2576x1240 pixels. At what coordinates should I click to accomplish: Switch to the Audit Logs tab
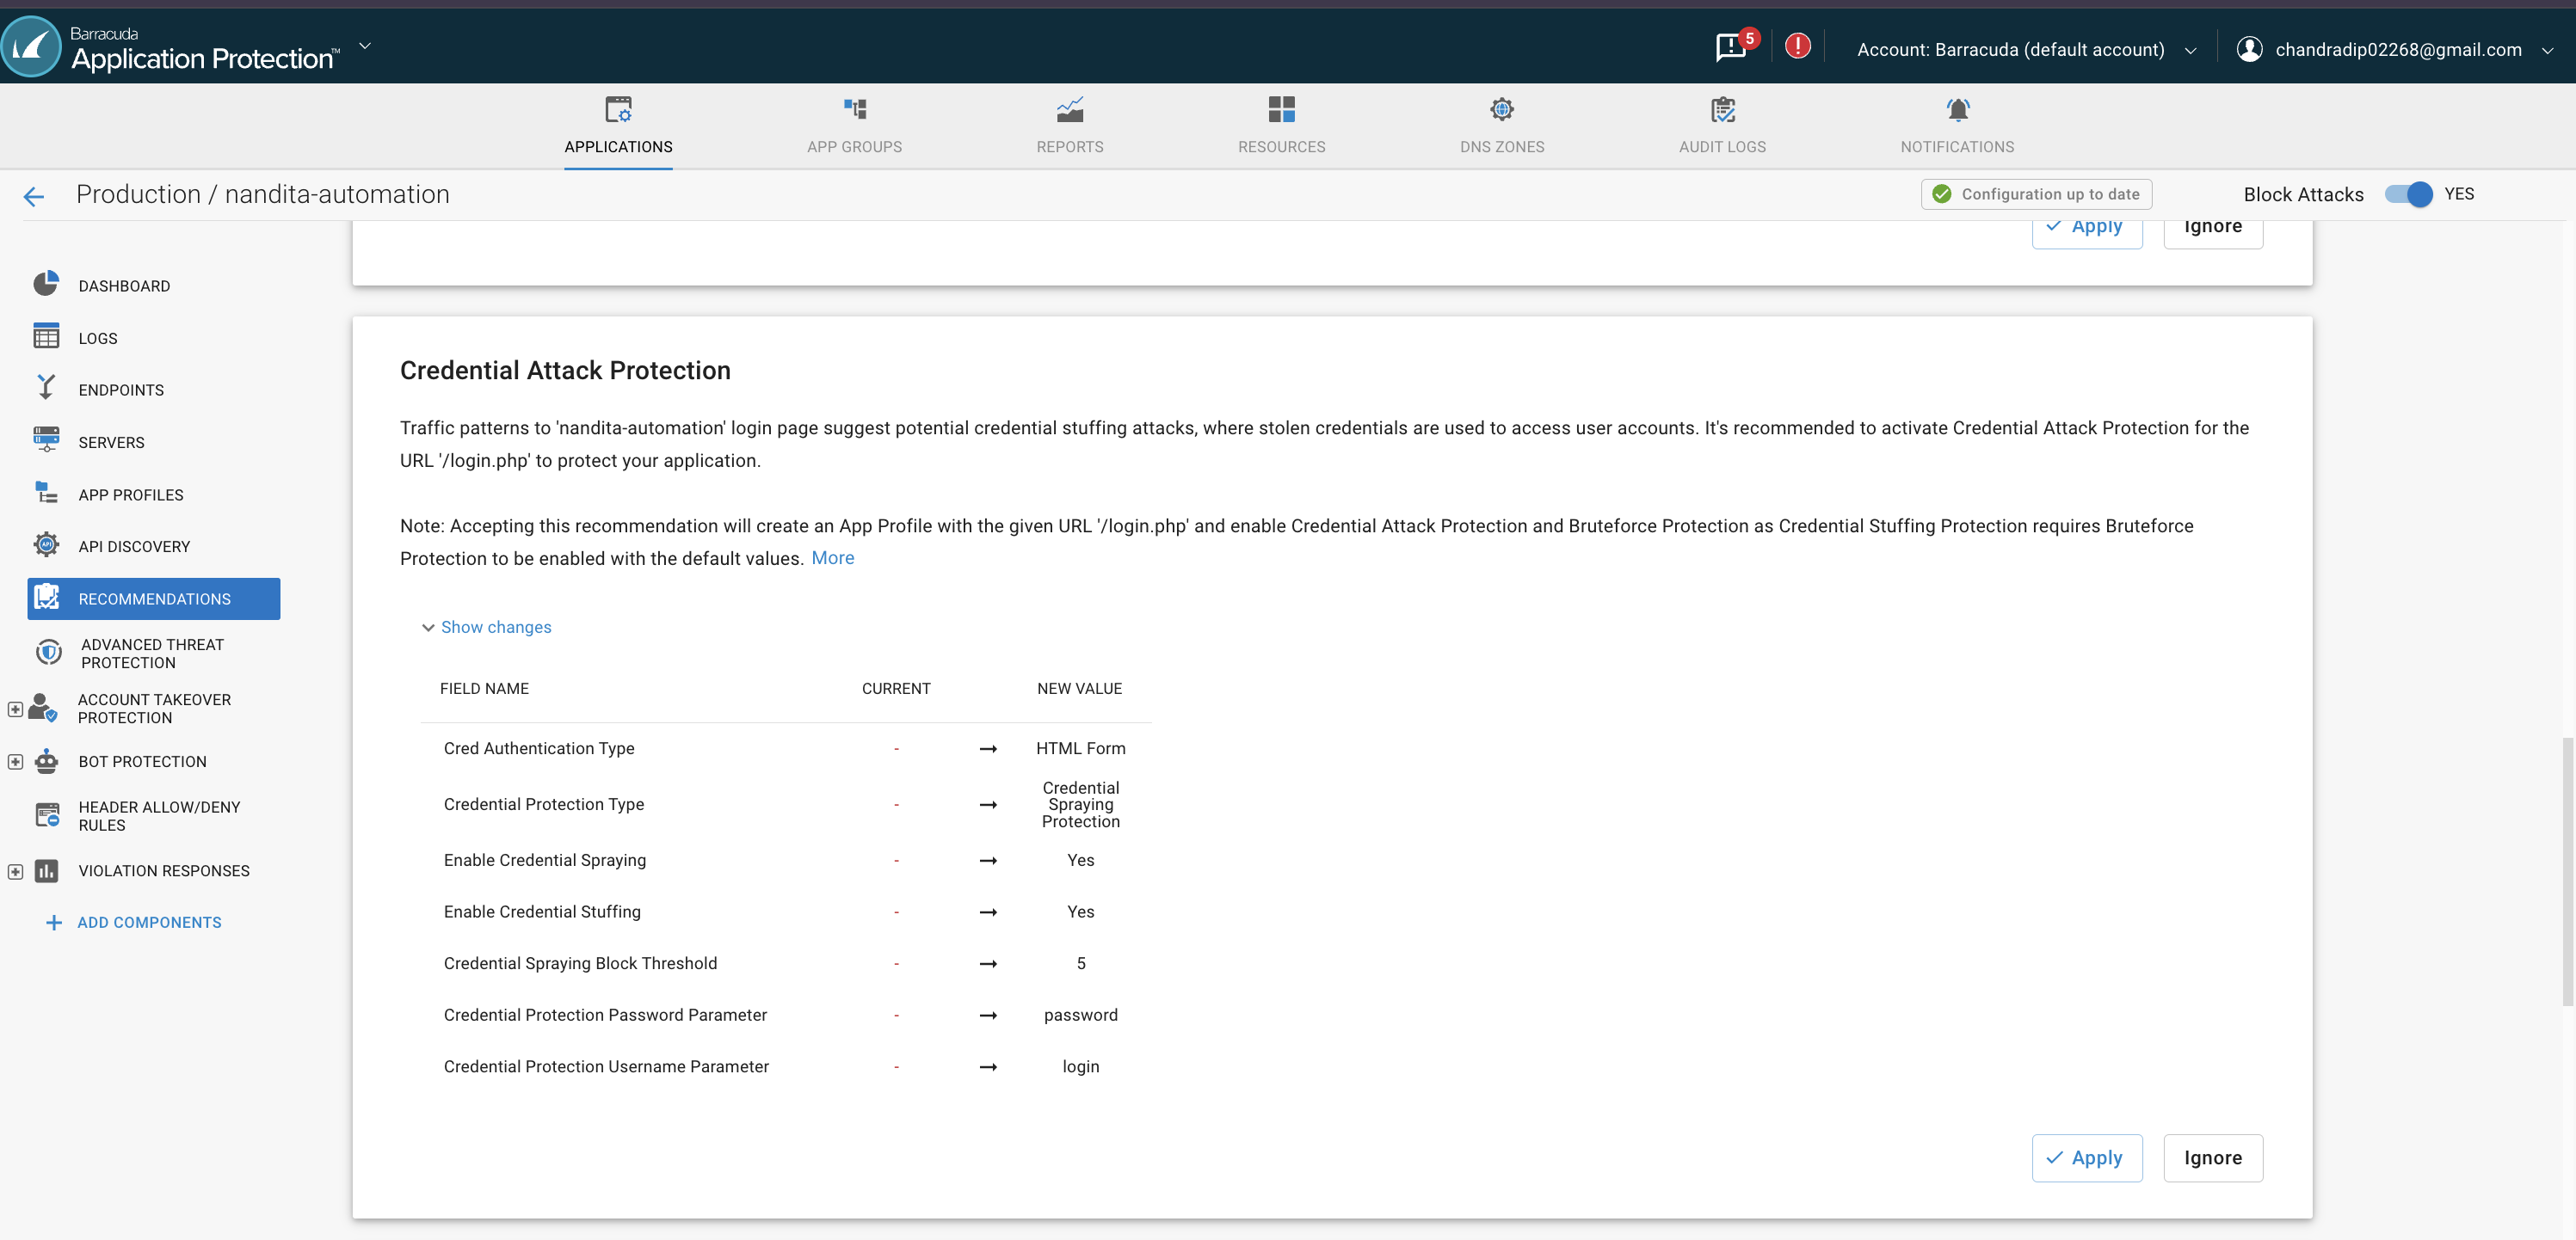[x=1721, y=125]
